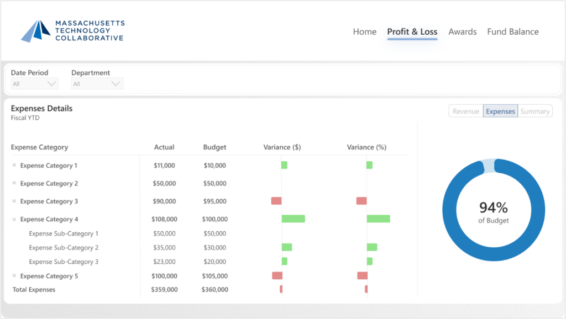The image size is (566, 319).
Task: Click the Expense Category column header
Action: pos(39,147)
